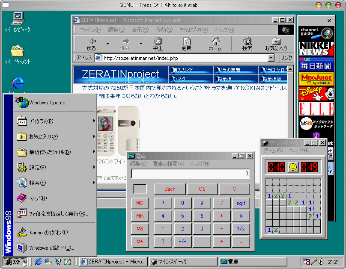The image size is (346, 269).
Task: Click the Calculator display field
Action: pyautogui.click(x=191, y=174)
